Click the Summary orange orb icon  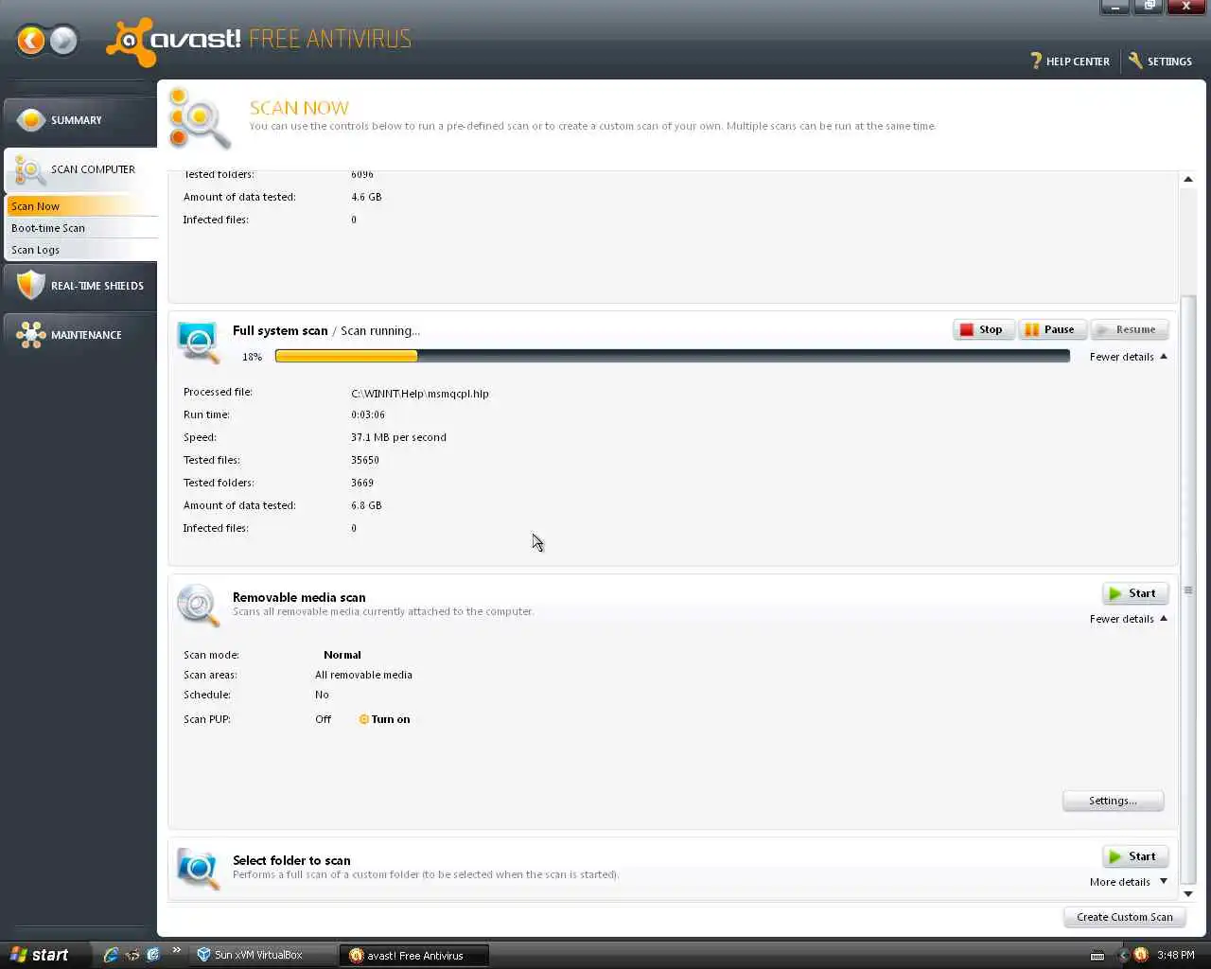point(31,120)
